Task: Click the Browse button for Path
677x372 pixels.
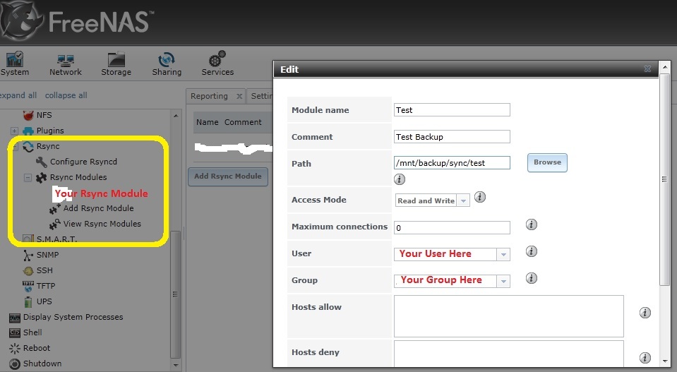Action: pyautogui.click(x=547, y=162)
